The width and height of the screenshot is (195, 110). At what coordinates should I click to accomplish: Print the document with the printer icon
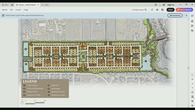click(162, 10)
